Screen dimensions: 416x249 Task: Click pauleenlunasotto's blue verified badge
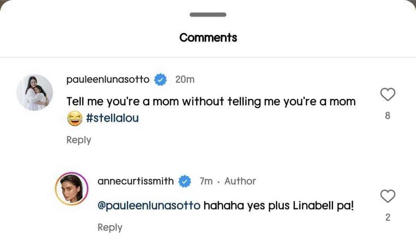tap(160, 80)
